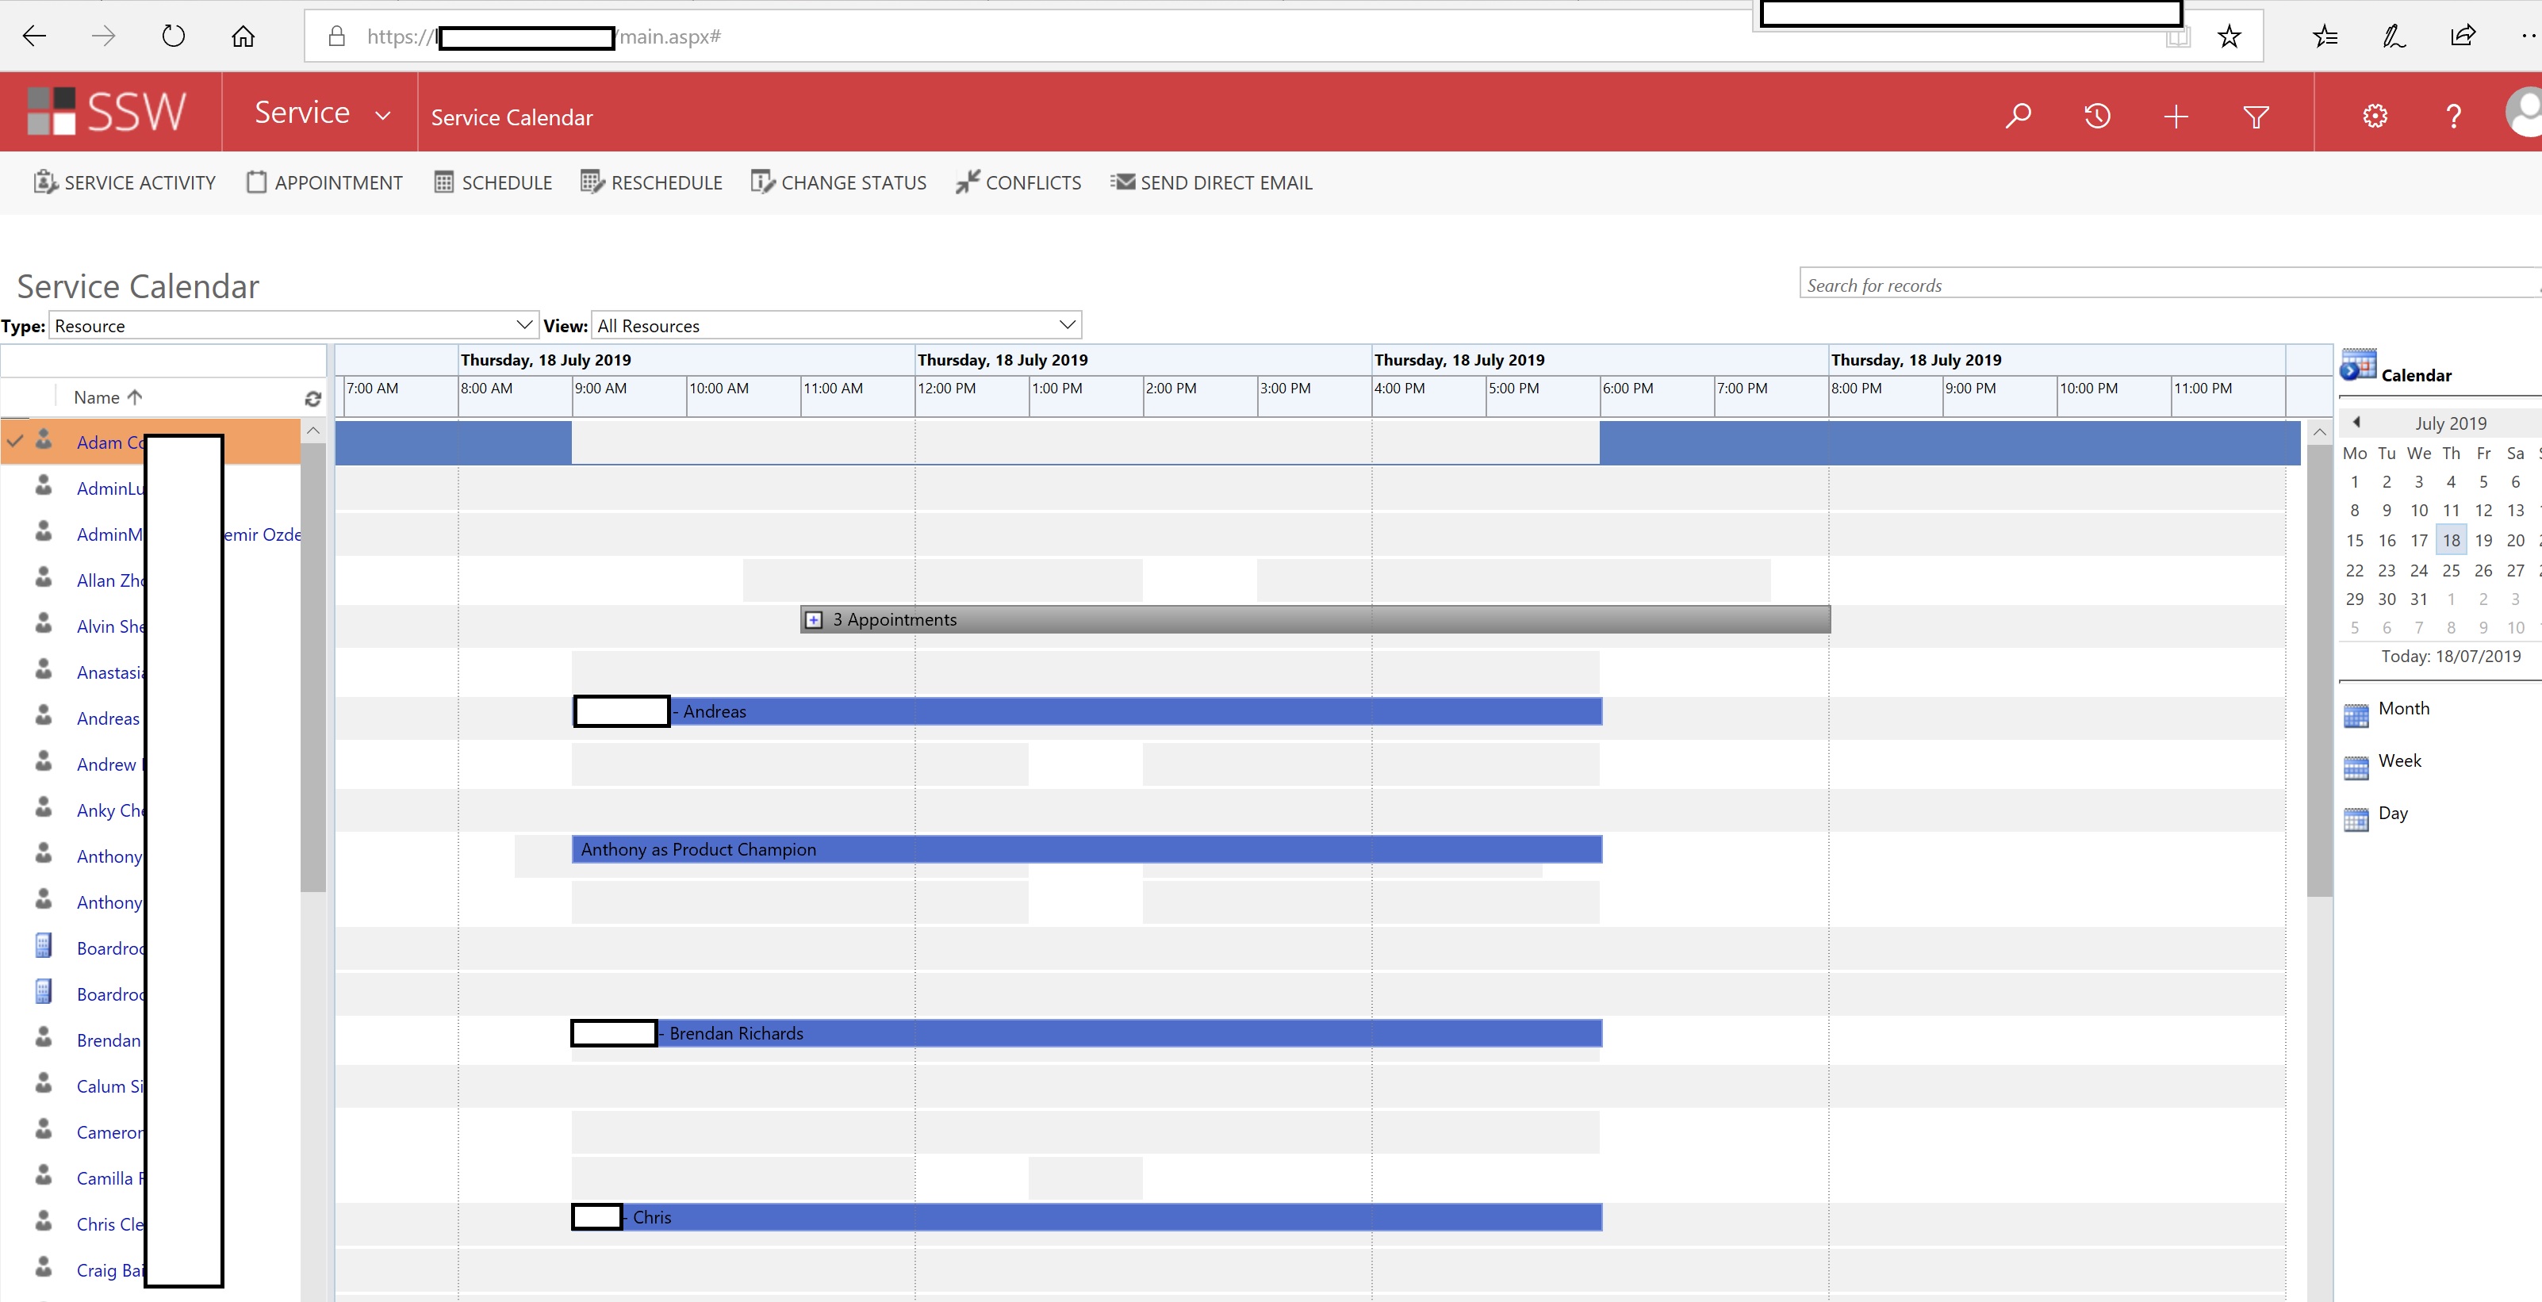The height and width of the screenshot is (1302, 2542).
Task: Refresh the resource list icon
Action: click(312, 399)
